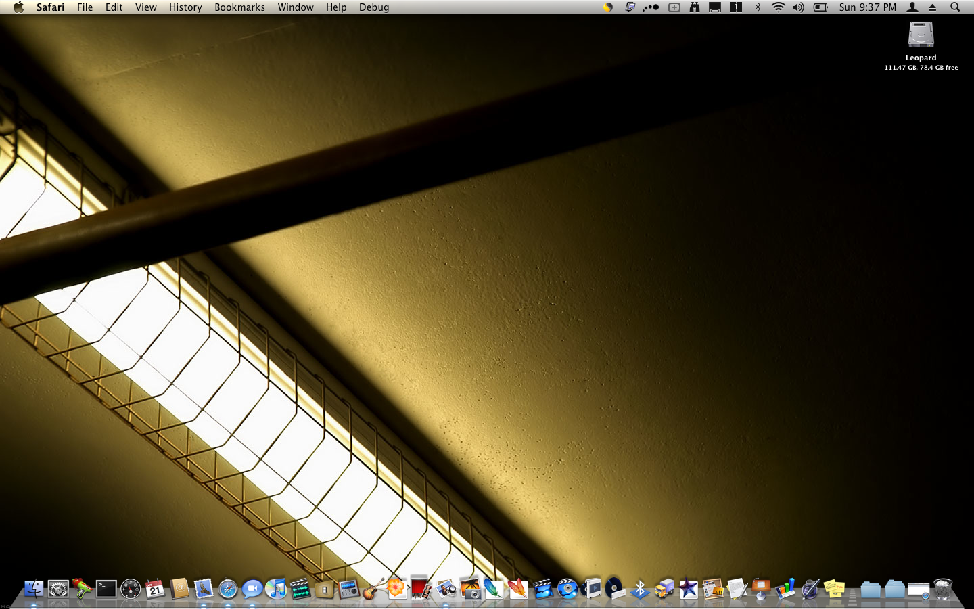Open the orange feather ImageReady icon
Image resolution: width=974 pixels, height=609 pixels.
[x=518, y=589]
